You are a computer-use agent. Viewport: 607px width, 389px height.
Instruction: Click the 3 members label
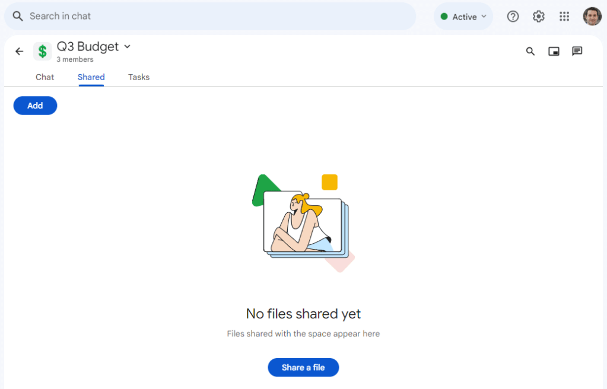point(75,60)
